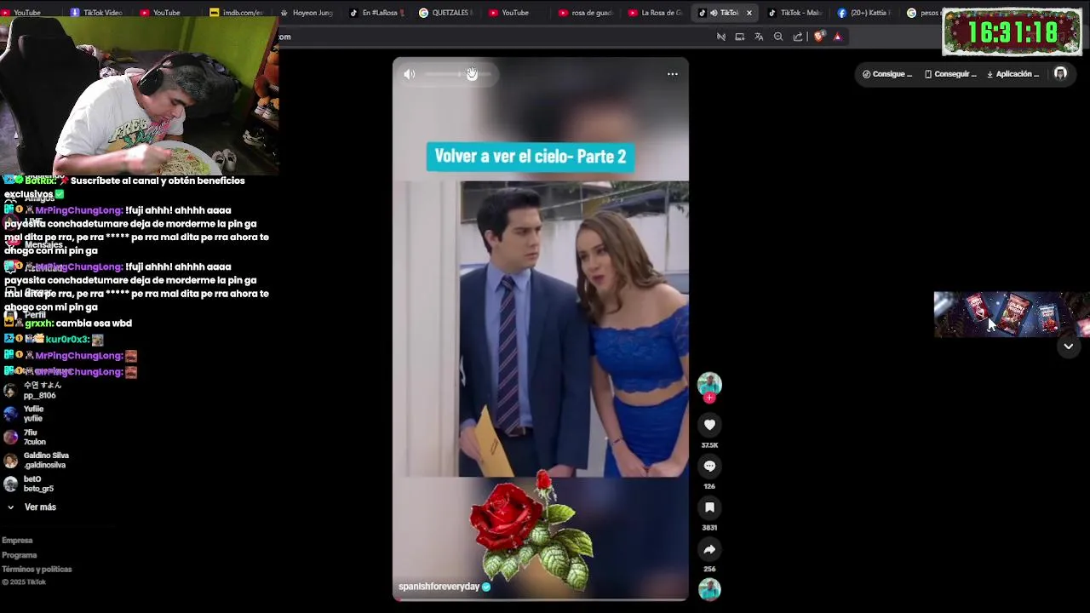Switch to the QUETZALES Google tab
This screenshot has height=613, width=1090.
coord(445,13)
